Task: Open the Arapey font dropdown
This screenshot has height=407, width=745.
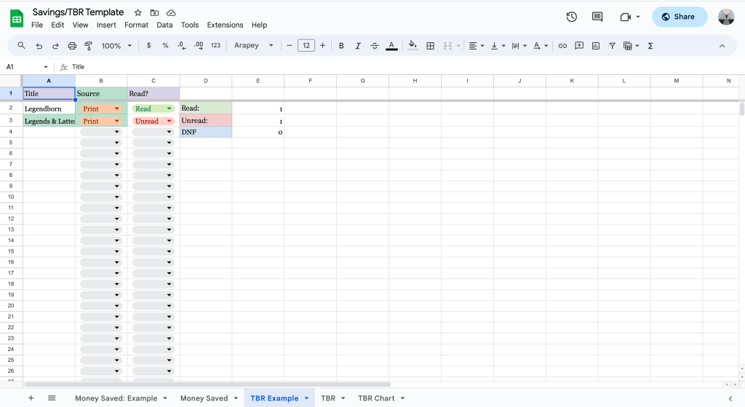Action: pyautogui.click(x=254, y=46)
